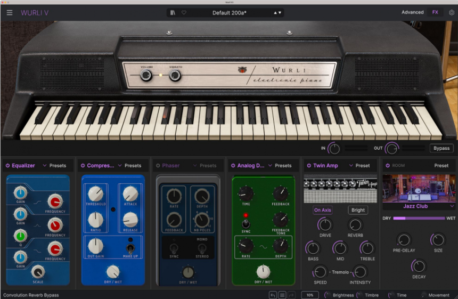The height and width of the screenshot is (299, 458).
Task: Click the Twin Amp Drive knob
Action: pyautogui.click(x=325, y=225)
